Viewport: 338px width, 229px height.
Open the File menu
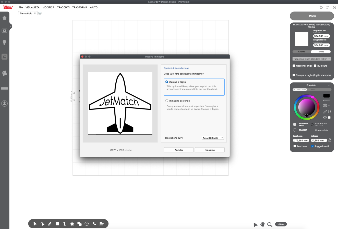pos(21,7)
